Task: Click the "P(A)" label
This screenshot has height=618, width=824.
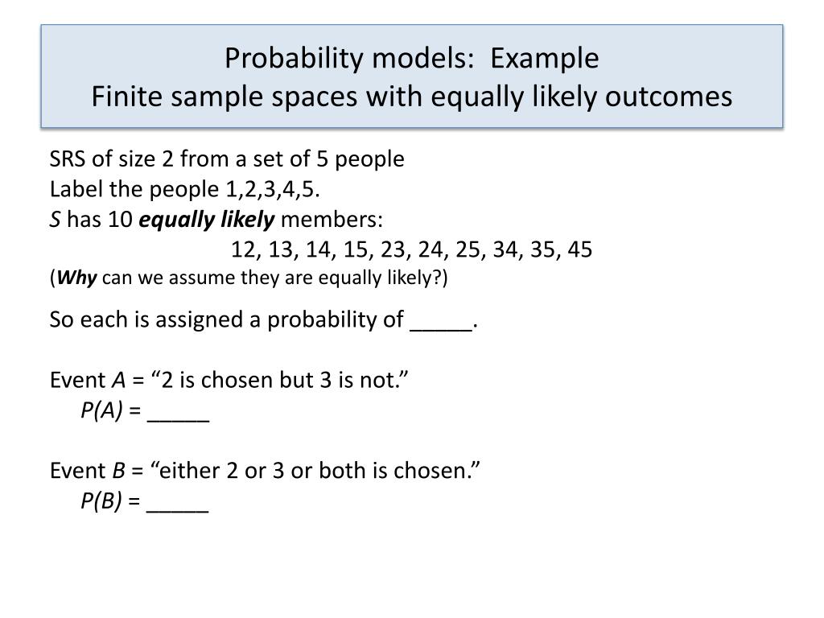Action: tap(101, 411)
